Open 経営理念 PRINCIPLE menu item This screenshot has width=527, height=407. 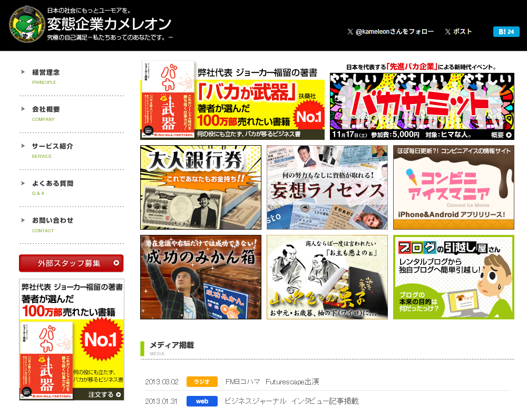coord(46,72)
